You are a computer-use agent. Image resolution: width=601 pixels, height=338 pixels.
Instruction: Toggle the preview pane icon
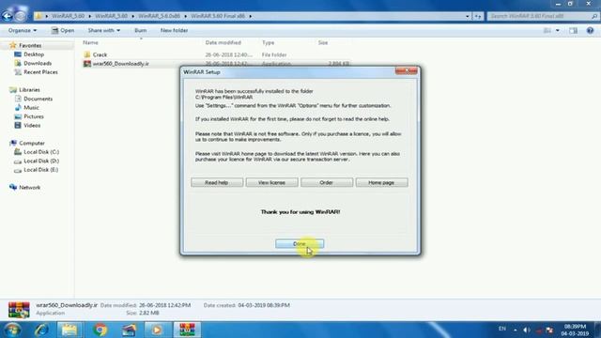click(574, 30)
